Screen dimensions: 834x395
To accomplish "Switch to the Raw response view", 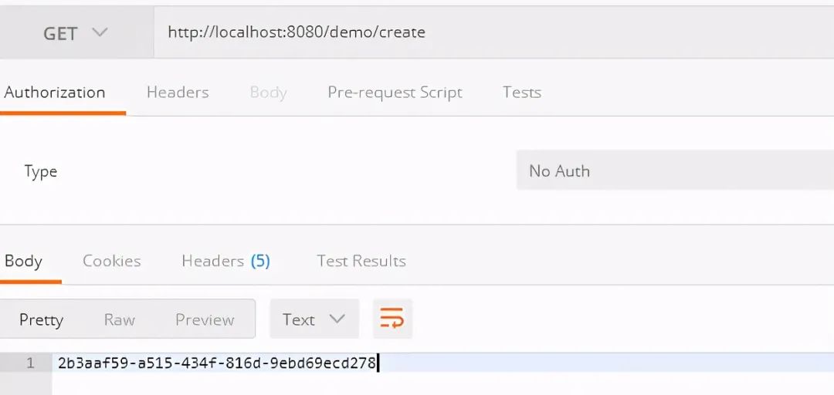I will [120, 319].
